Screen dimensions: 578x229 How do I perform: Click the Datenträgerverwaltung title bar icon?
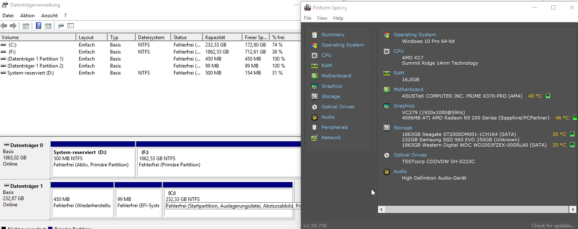pyautogui.click(x=5, y=5)
